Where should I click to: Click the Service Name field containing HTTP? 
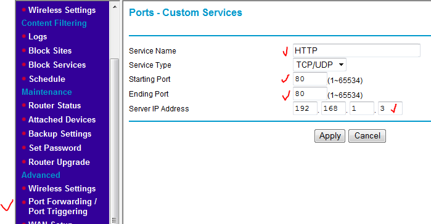click(x=356, y=50)
